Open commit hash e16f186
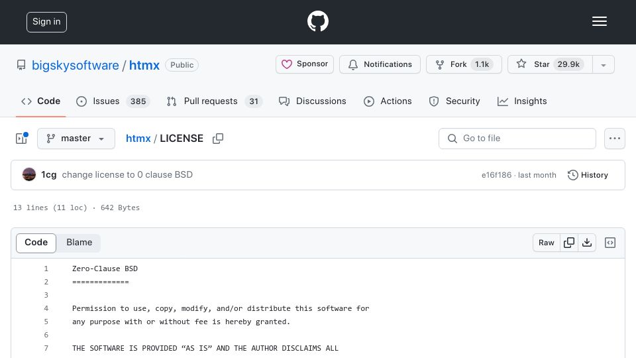This screenshot has width=636, height=358. [x=496, y=175]
